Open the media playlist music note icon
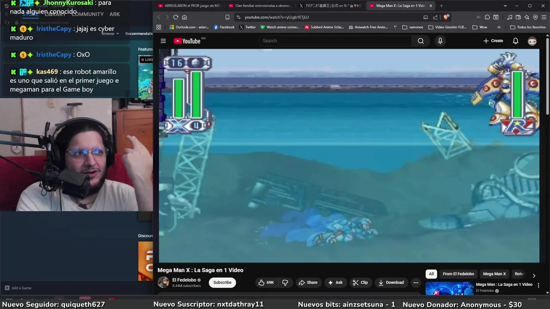Image resolution: width=550 pixels, height=309 pixels. point(510,17)
